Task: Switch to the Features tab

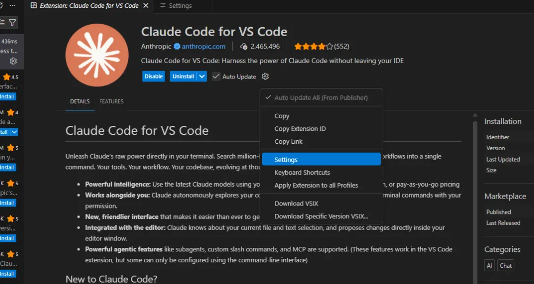Action: [x=111, y=101]
